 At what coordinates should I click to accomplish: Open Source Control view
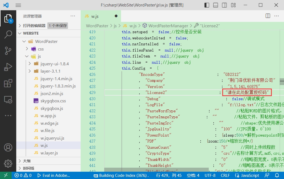pyautogui.click(x=8, y=50)
